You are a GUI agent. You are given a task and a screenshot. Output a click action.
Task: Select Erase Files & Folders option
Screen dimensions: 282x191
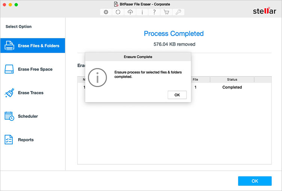pyautogui.click(x=33, y=46)
